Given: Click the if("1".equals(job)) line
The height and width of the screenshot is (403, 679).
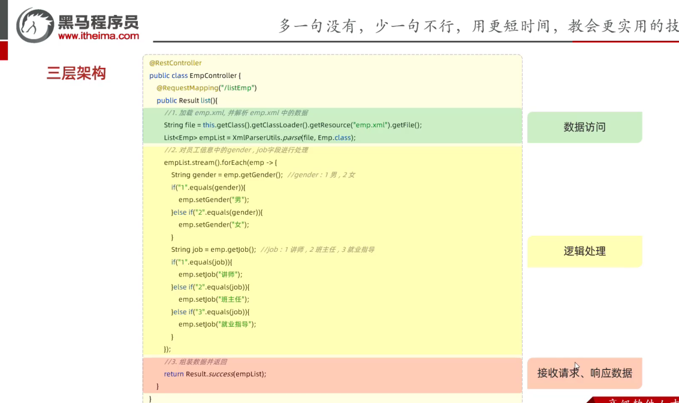Looking at the screenshot, I should click(202, 262).
